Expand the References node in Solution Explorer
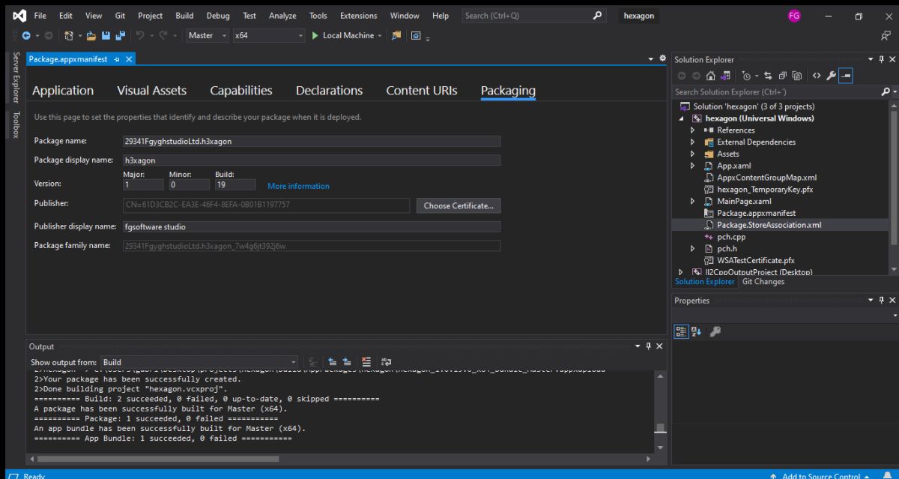Image resolution: width=899 pixels, height=479 pixels. (694, 130)
